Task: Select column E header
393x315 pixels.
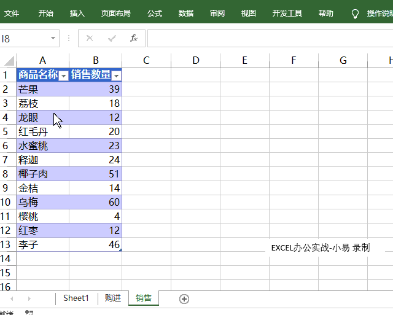Action: click(x=245, y=60)
